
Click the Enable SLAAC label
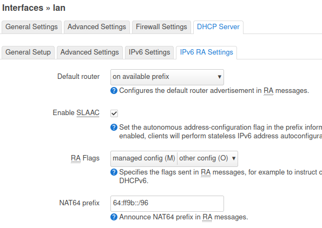76,113
